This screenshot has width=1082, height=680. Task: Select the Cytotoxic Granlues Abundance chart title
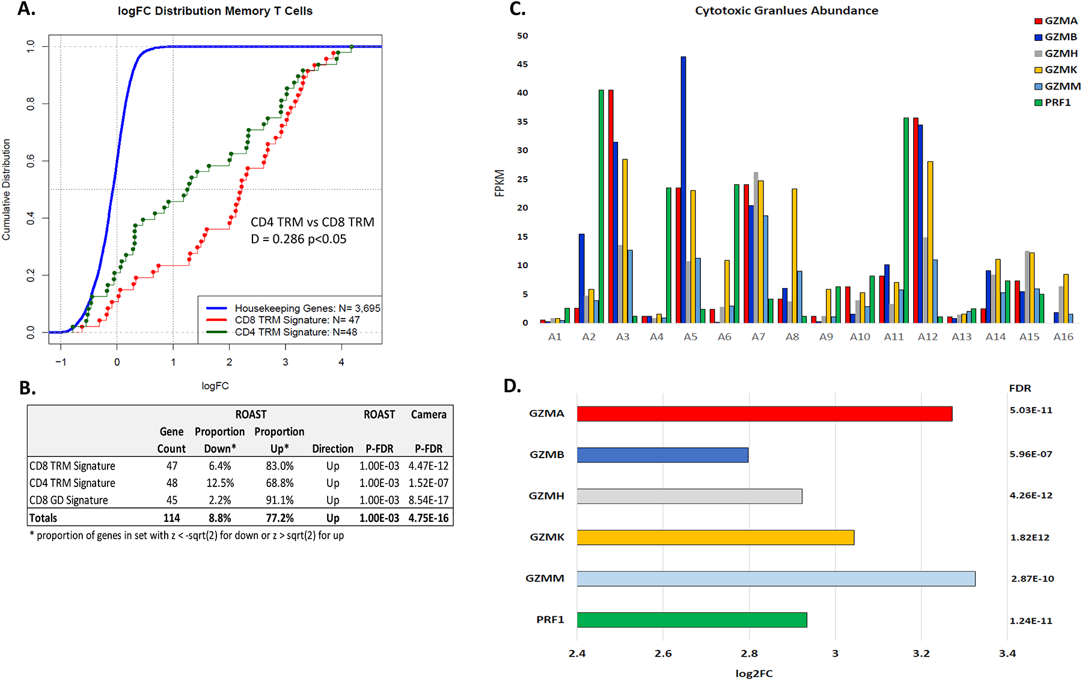pyautogui.click(x=786, y=11)
